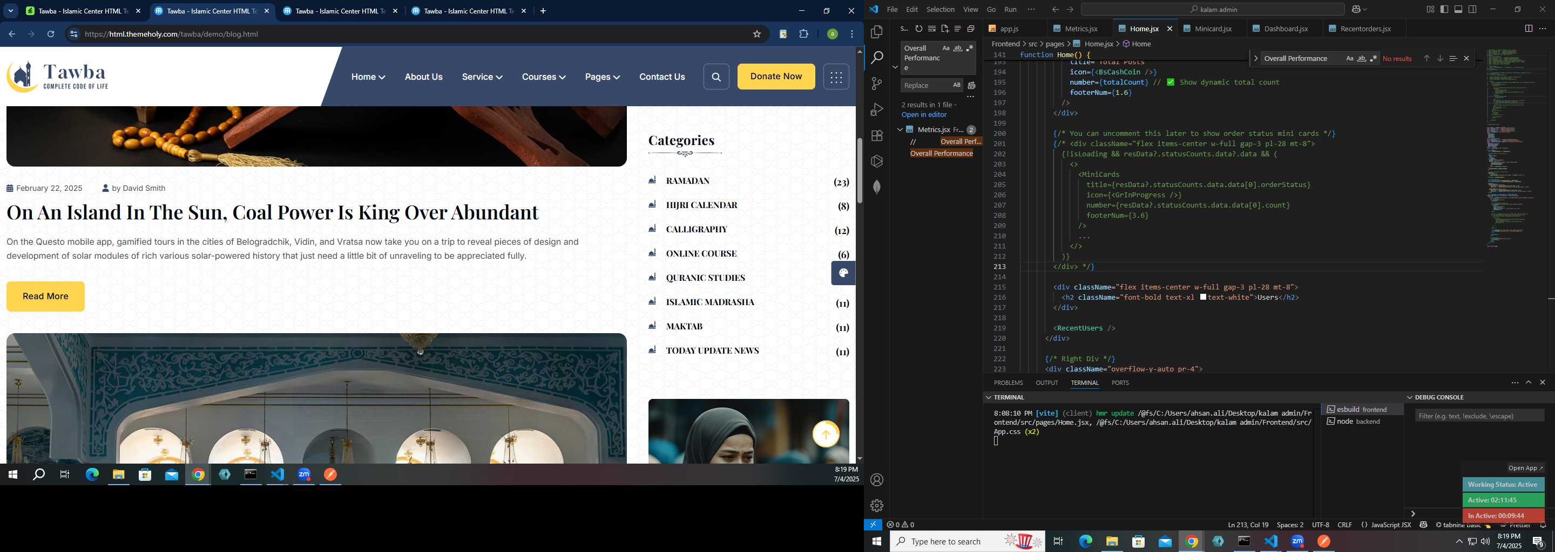Viewport: 1555px width, 552px height.
Task: Open RAMADAN category link
Action: pyautogui.click(x=687, y=181)
